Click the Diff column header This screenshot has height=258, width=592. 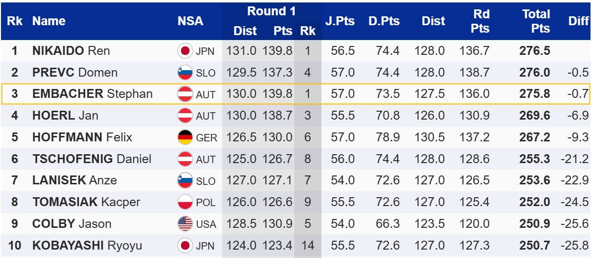pyautogui.click(x=578, y=21)
